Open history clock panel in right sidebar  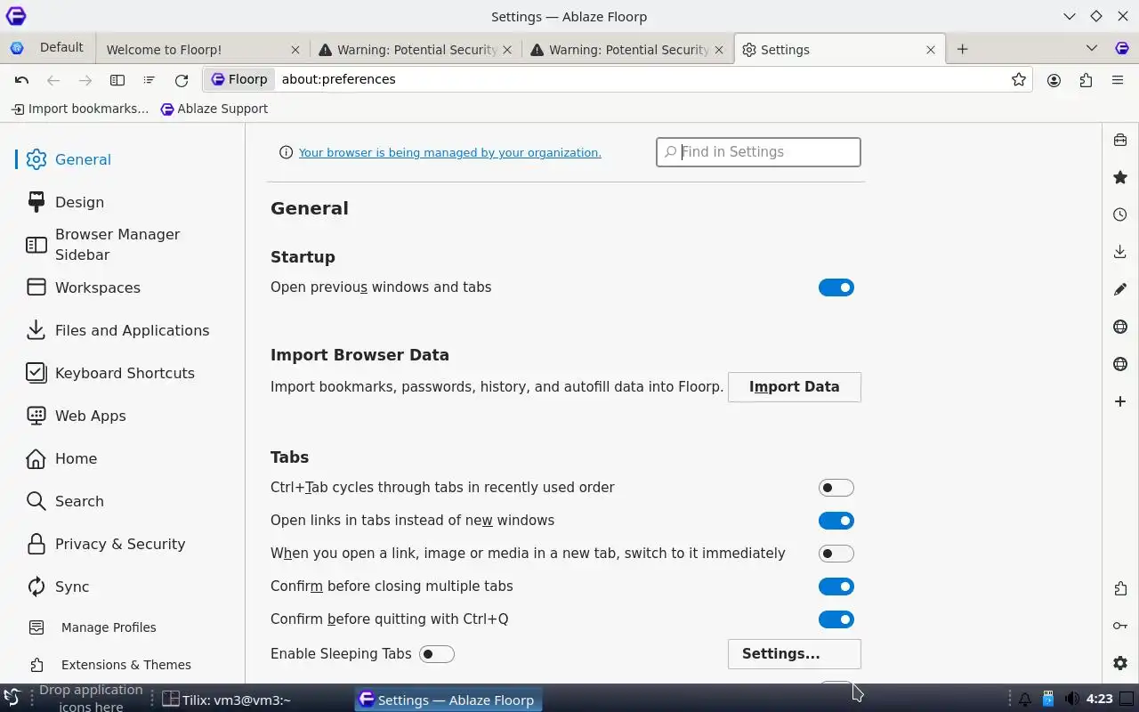pos(1120,214)
